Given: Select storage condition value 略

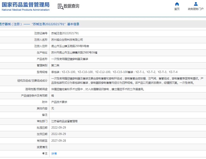Looking at the screenshot, I should (x=53, y=96).
